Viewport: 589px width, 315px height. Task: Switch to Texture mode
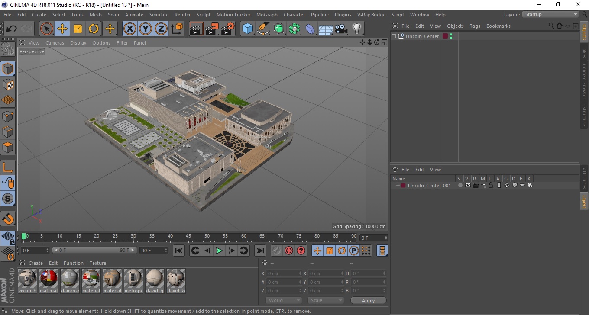[x=8, y=84]
